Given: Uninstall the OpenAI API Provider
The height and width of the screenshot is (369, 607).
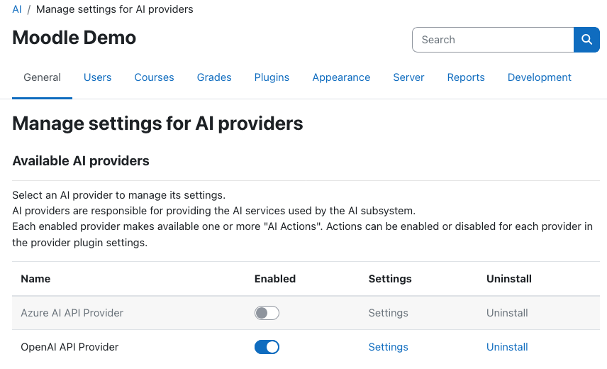Looking at the screenshot, I should (507, 347).
